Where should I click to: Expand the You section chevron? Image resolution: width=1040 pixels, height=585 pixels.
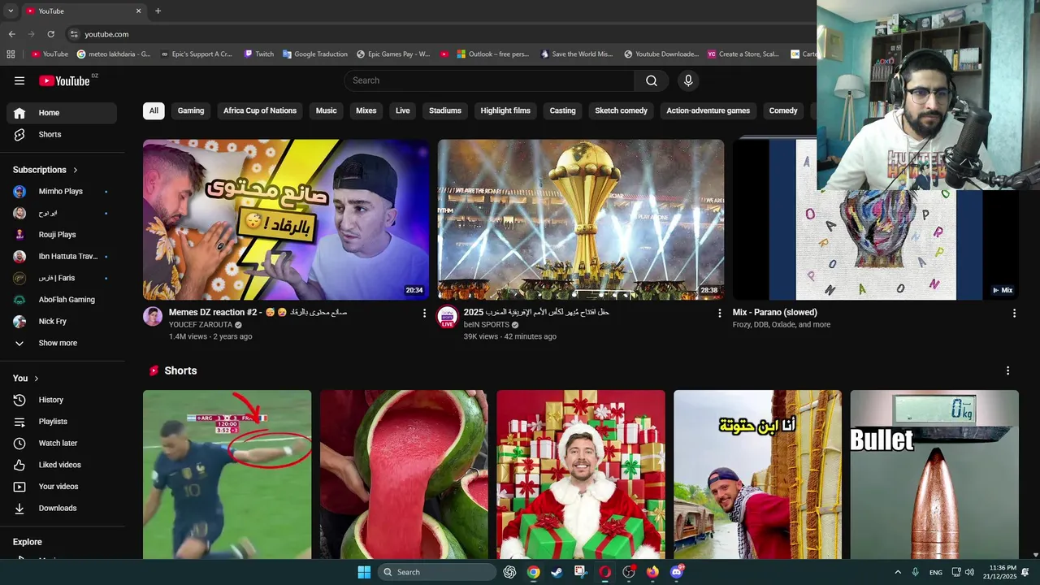pyautogui.click(x=36, y=379)
